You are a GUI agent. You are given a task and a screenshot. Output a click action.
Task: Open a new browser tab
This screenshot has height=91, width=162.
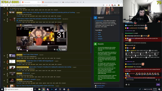[x=84, y=2]
